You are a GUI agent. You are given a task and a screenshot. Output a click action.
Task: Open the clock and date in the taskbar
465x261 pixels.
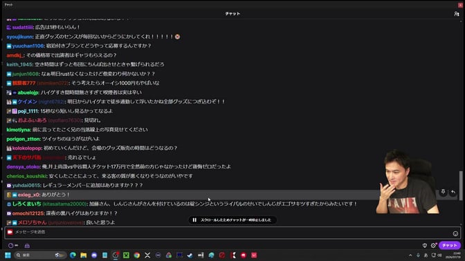[x=453, y=255]
